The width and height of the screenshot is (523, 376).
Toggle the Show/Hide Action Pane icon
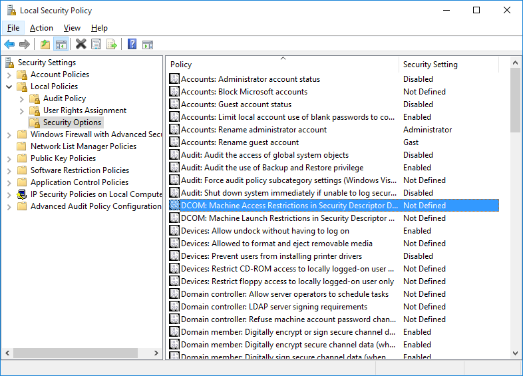[x=148, y=45]
